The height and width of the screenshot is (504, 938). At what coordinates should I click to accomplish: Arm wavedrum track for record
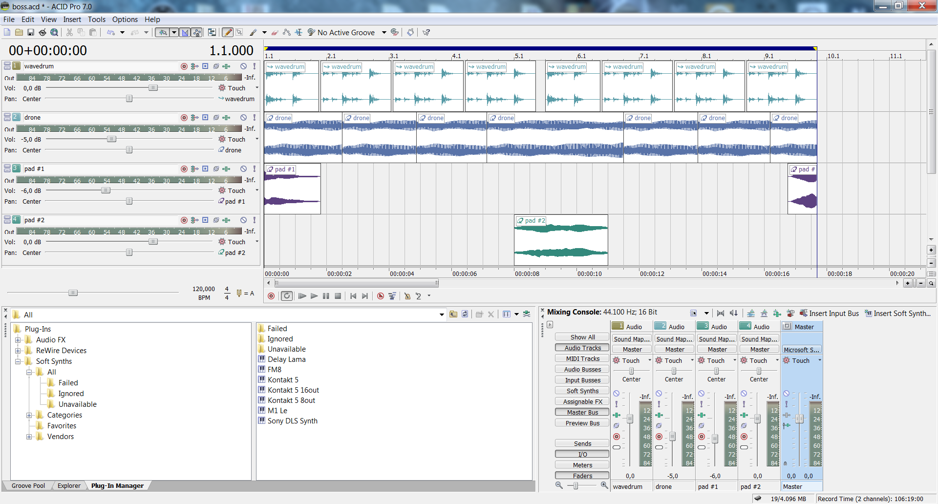184,66
